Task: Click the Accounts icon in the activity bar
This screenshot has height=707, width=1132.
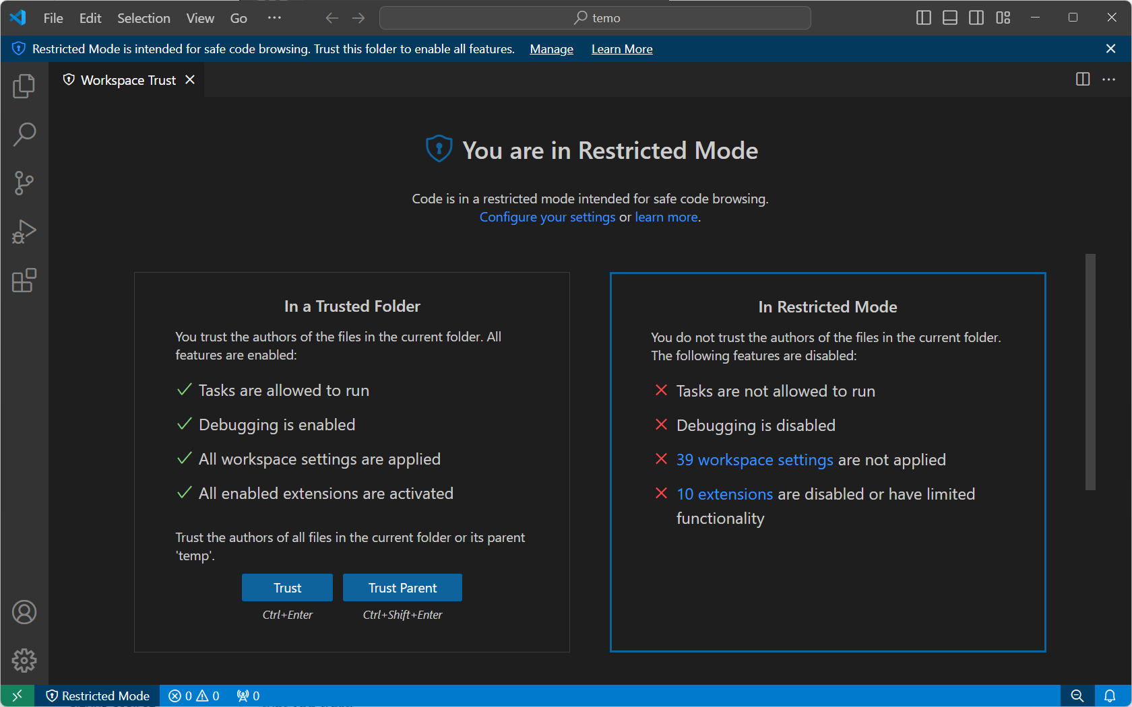Action: tap(24, 612)
